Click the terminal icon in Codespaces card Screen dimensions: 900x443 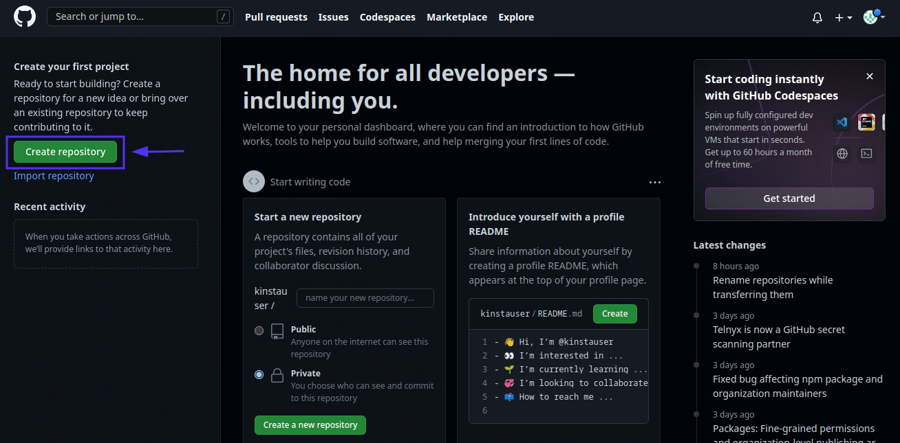pos(867,154)
